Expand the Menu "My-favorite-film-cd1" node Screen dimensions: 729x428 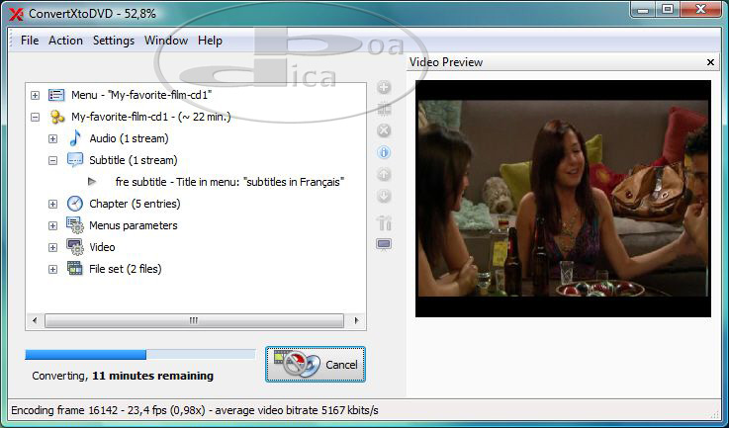(36, 95)
